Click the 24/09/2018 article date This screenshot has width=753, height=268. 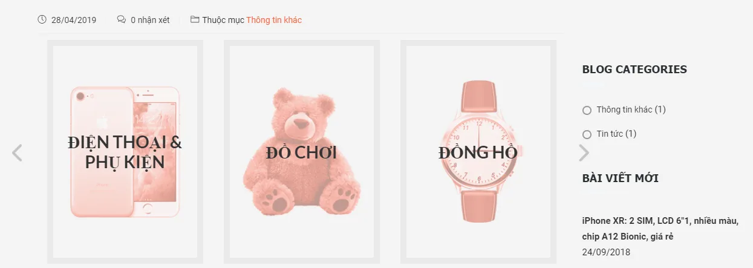pyautogui.click(x=606, y=252)
